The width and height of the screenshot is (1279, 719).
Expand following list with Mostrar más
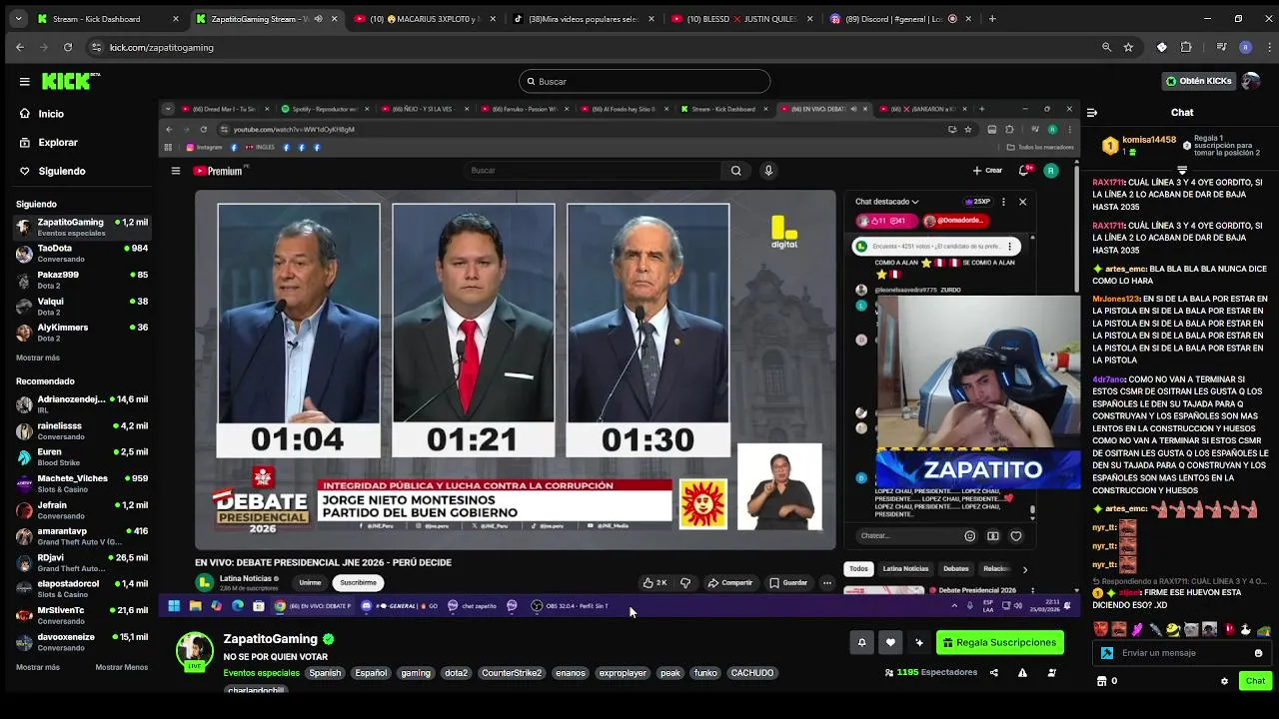coord(38,358)
